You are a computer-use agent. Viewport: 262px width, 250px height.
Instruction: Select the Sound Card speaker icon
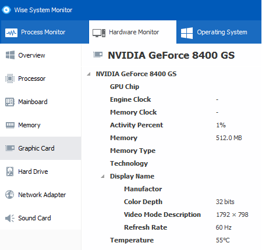click(x=10, y=218)
